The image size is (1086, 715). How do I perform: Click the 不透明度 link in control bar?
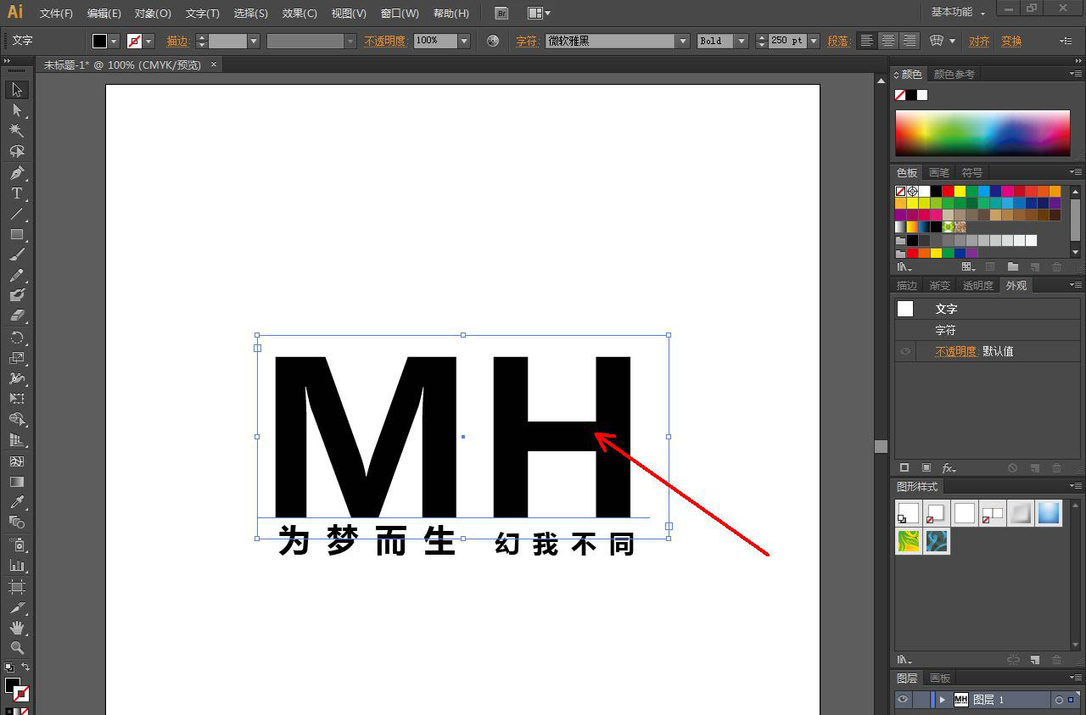coord(384,41)
